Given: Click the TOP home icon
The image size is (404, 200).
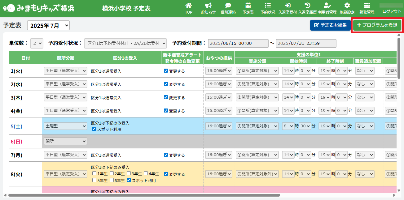Looking at the screenshot, I should coord(188,6).
